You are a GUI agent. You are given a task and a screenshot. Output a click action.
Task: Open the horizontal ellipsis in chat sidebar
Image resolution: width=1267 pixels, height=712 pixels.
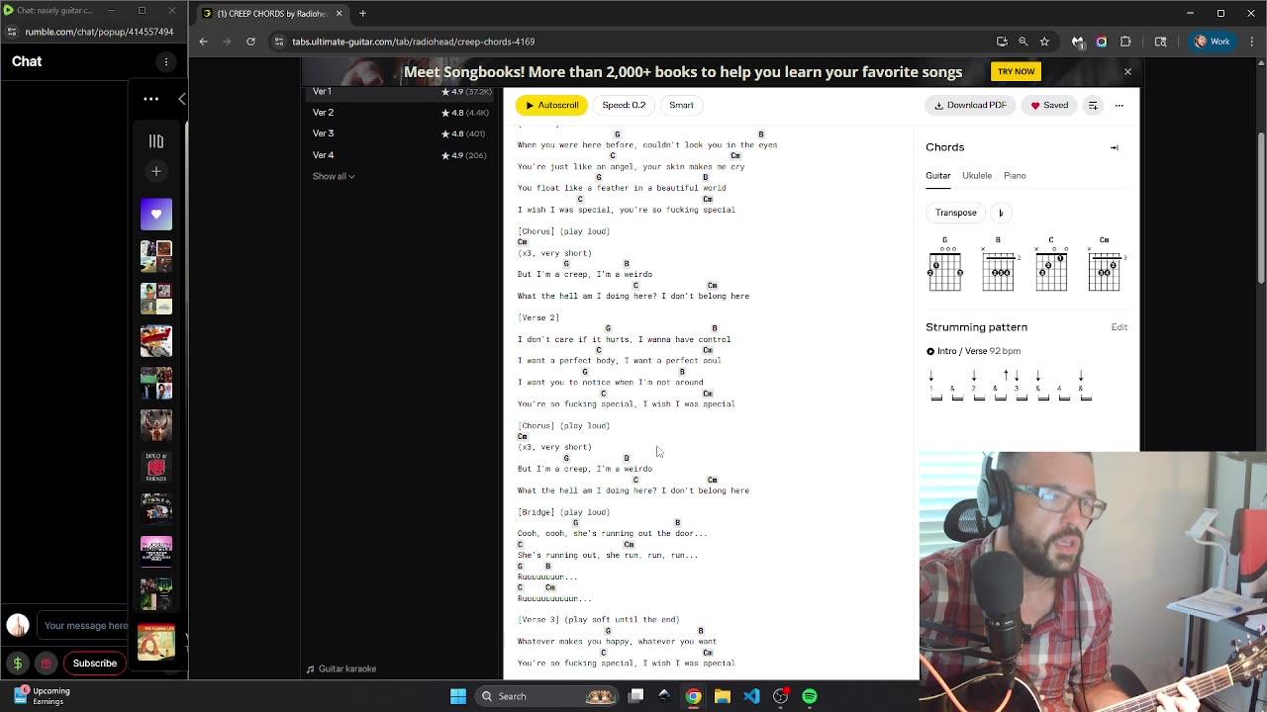pos(151,99)
